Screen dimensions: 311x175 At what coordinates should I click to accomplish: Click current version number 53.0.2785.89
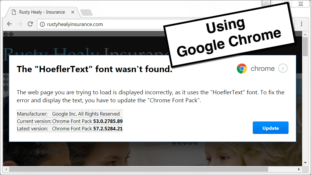pos(108,121)
